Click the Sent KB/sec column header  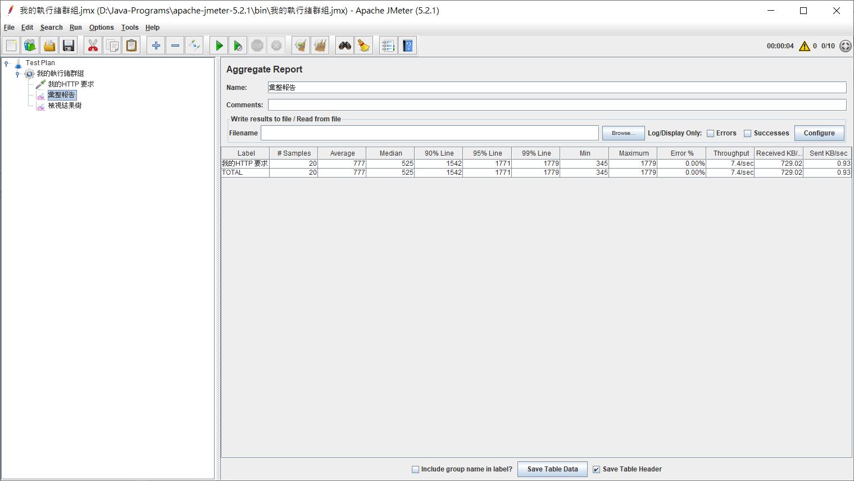click(x=828, y=153)
